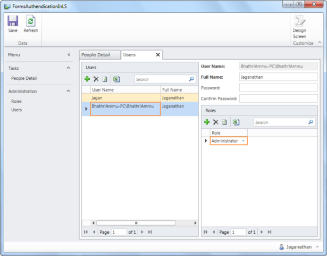Image resolution: width=327 pixels, height=256 pixels.
Task: Collapse the Tasks group
Action: pos(69,68)
